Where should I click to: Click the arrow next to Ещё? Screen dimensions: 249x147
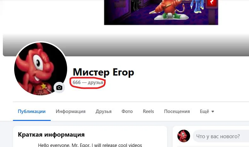[x=213, y=112]
